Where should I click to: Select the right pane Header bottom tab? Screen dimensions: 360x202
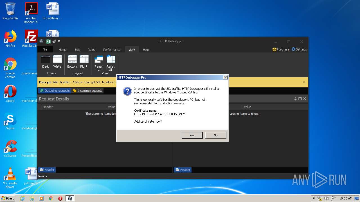click(x=183, y=170)
